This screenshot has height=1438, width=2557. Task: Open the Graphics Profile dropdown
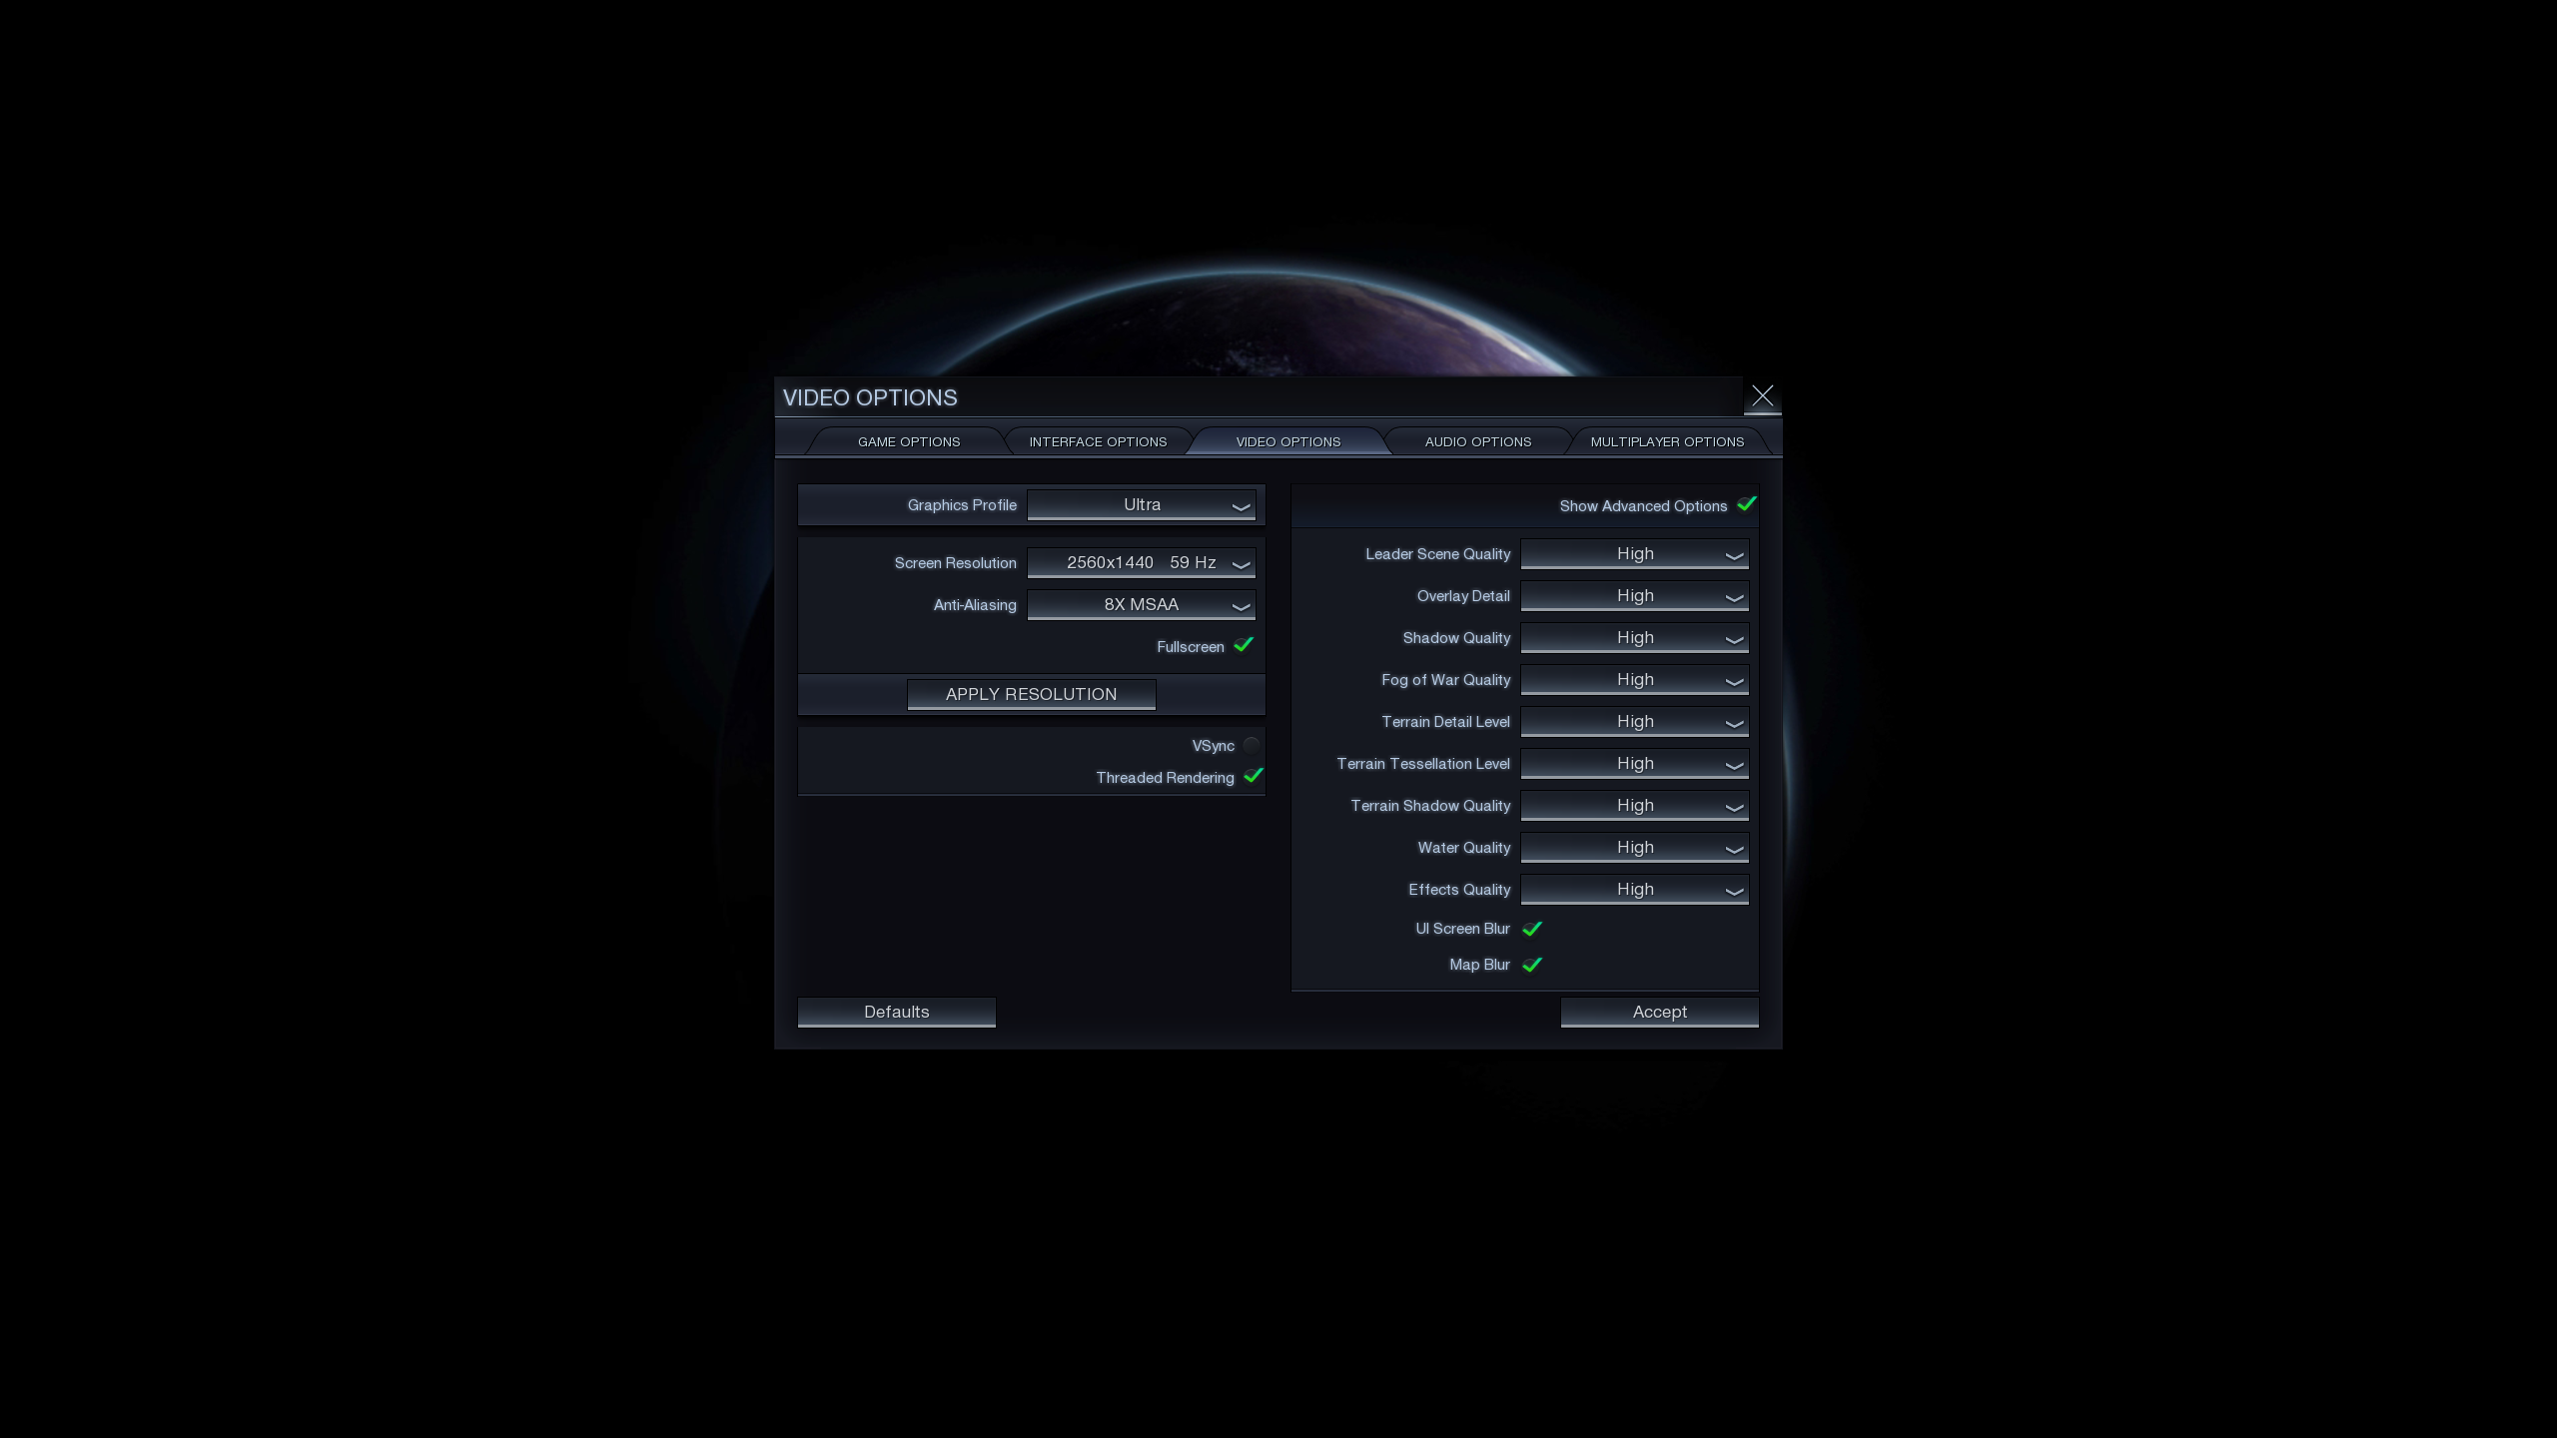[x=1141, y=505]
